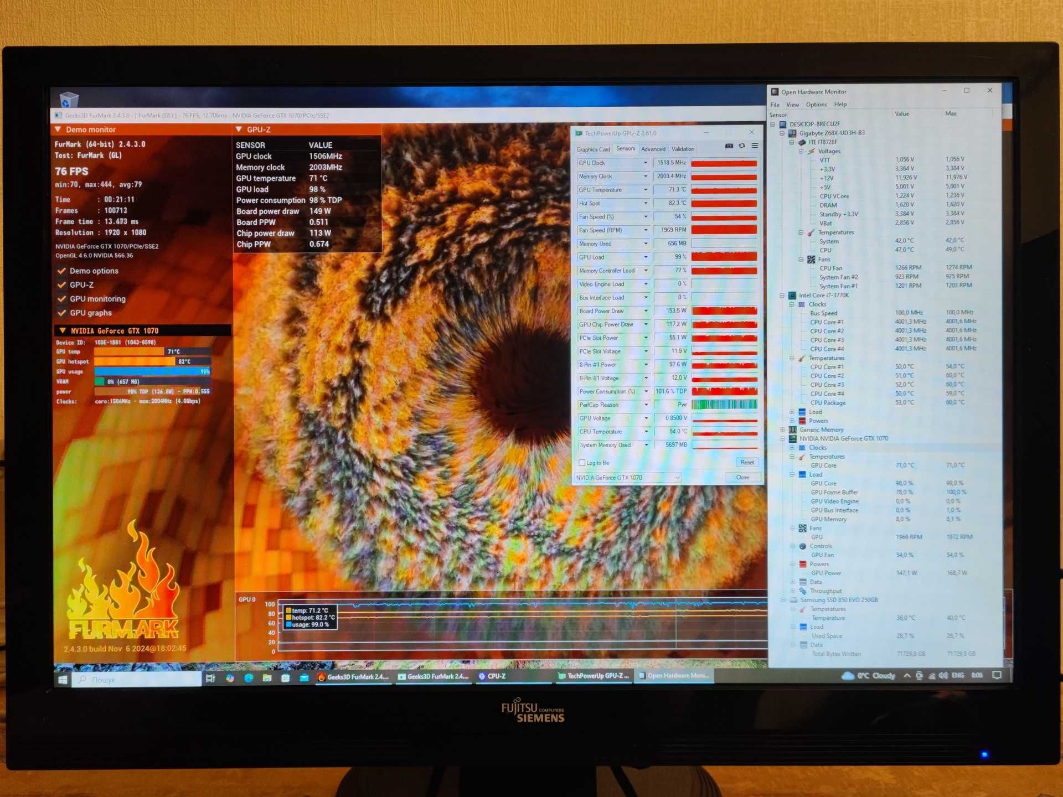Select Samsung SSD 850 EVO 250GB node
Viewport: 1063px width, 797px height.
pos(839,600)
